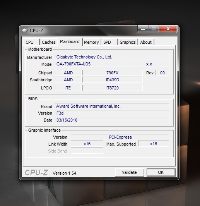
Task: Click southbridge value ID439D
Action: [112, 80]
